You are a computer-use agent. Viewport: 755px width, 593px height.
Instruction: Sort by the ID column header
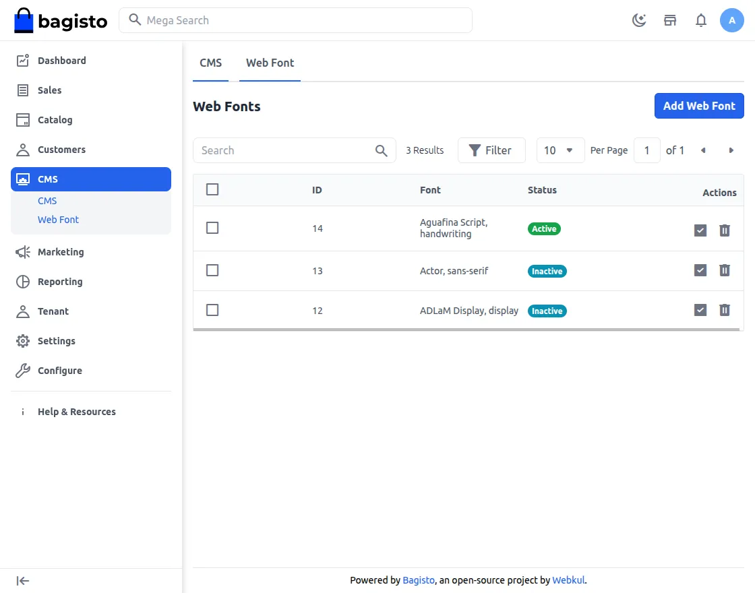click(x=317, y=190)
